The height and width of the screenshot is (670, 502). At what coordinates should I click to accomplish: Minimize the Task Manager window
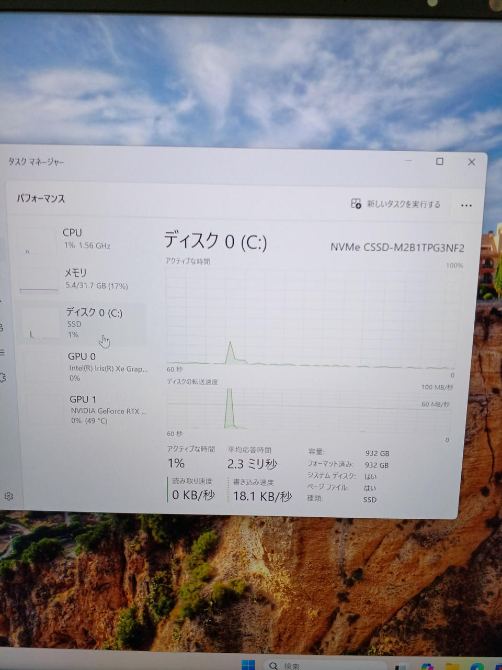(409, 161)
